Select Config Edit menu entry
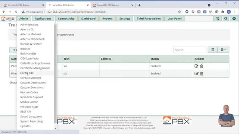Image resolution: width=239 pixels, height=134 pixels. (27, 73)
